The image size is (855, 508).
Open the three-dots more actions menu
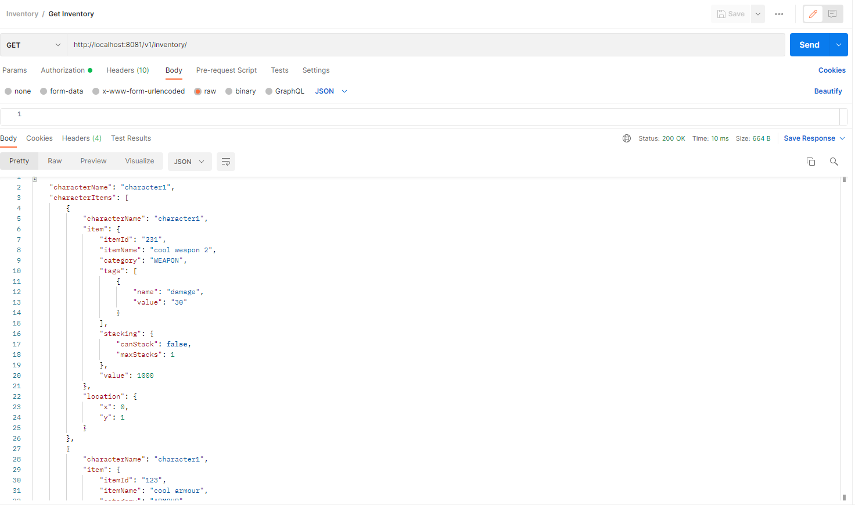pyautogui.click(x=779, y=14)
